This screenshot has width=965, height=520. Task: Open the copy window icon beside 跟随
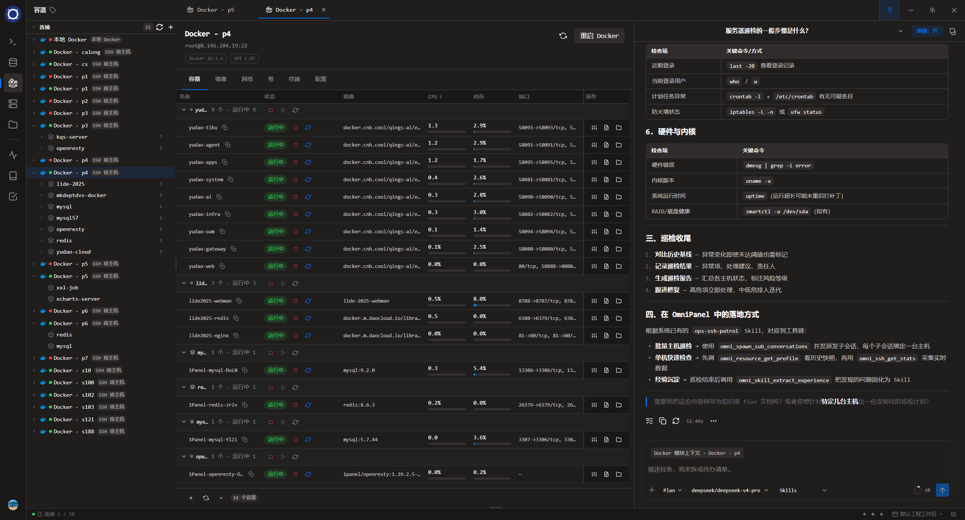click(x=953, y=31)
